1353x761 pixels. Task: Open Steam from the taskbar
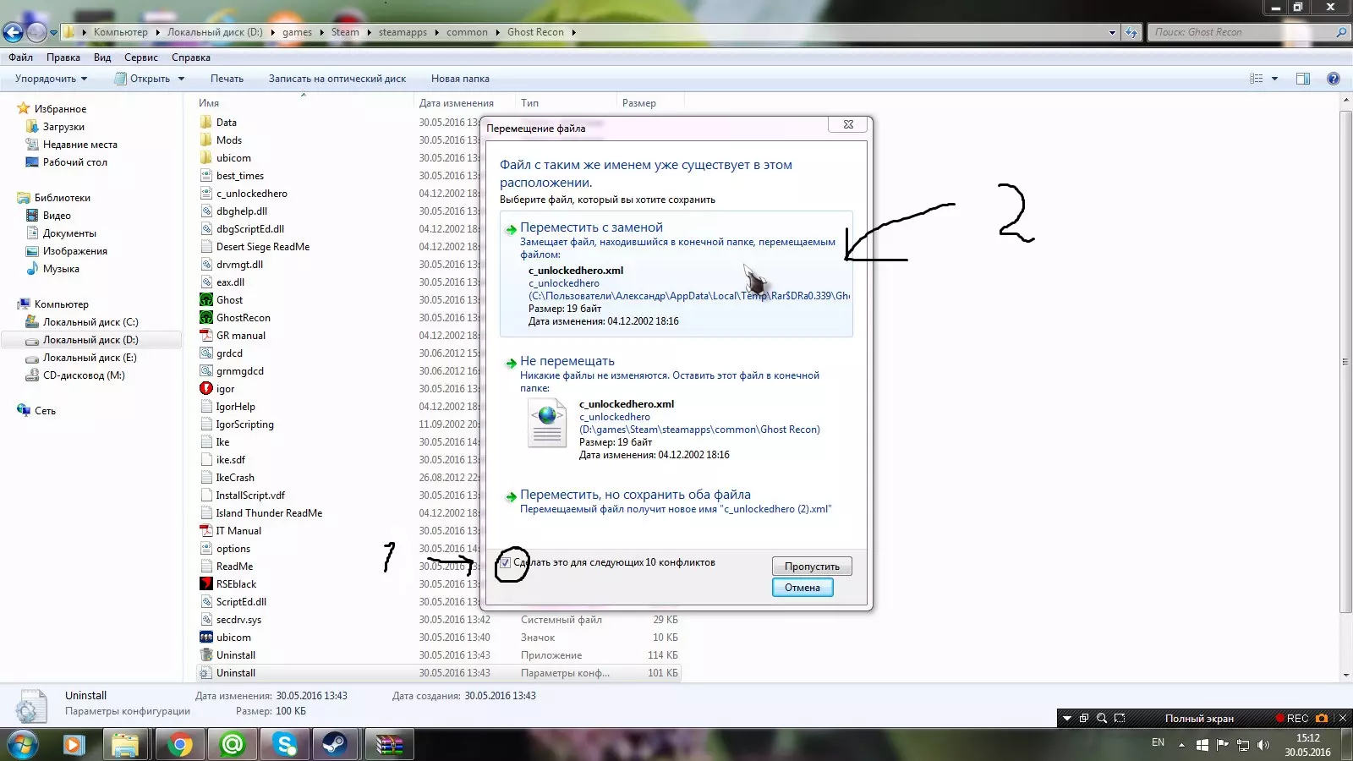pos(335,745)
